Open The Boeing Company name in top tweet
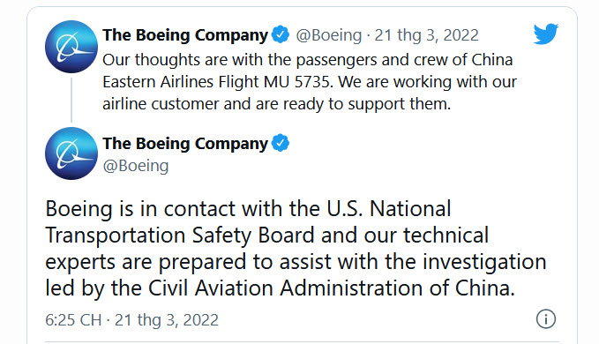 coord(185,34)
